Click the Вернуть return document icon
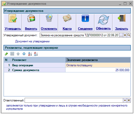 pos(31,18)
